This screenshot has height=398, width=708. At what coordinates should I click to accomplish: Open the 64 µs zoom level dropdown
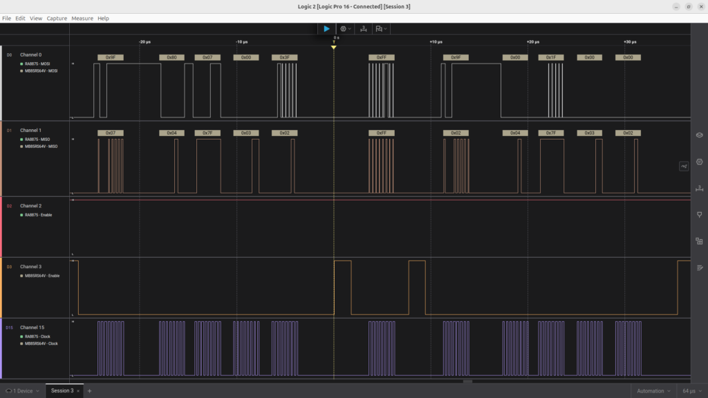(691, 391)
